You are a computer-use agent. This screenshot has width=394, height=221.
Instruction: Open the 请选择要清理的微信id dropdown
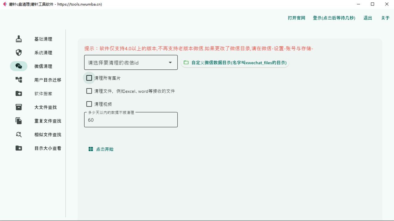tap(131, 63)
